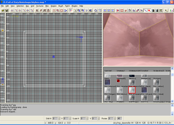Click the Rotate spinner arrows
174x125 pixels.
tap(115, 118)
